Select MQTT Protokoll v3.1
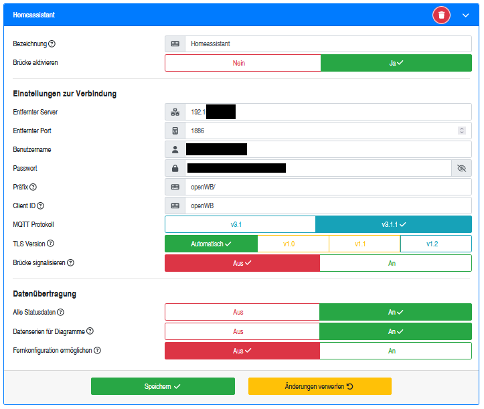 (240, 224)
